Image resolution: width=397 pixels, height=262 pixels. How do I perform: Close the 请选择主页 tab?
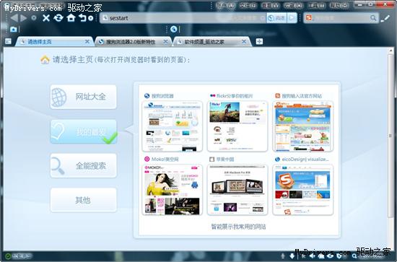87,42
